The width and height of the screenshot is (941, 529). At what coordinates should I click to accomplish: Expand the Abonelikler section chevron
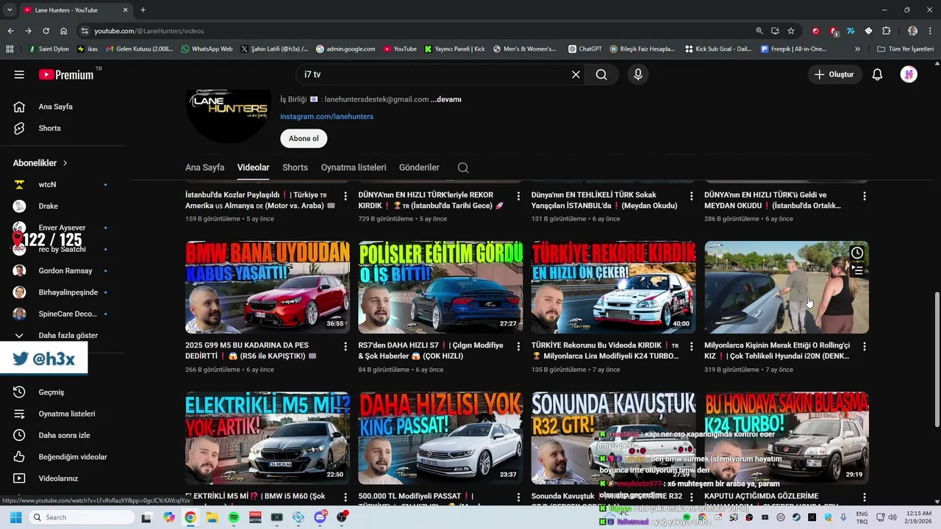[65, 163]
